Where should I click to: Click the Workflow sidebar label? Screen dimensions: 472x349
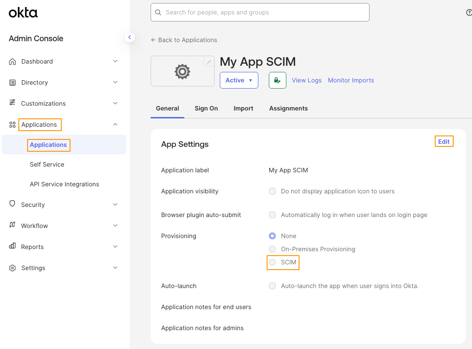pos(34,226)
